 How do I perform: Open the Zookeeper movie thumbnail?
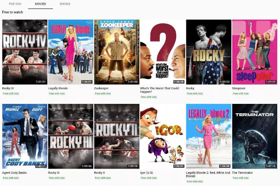pyautogui.click(x=117, y=52)
